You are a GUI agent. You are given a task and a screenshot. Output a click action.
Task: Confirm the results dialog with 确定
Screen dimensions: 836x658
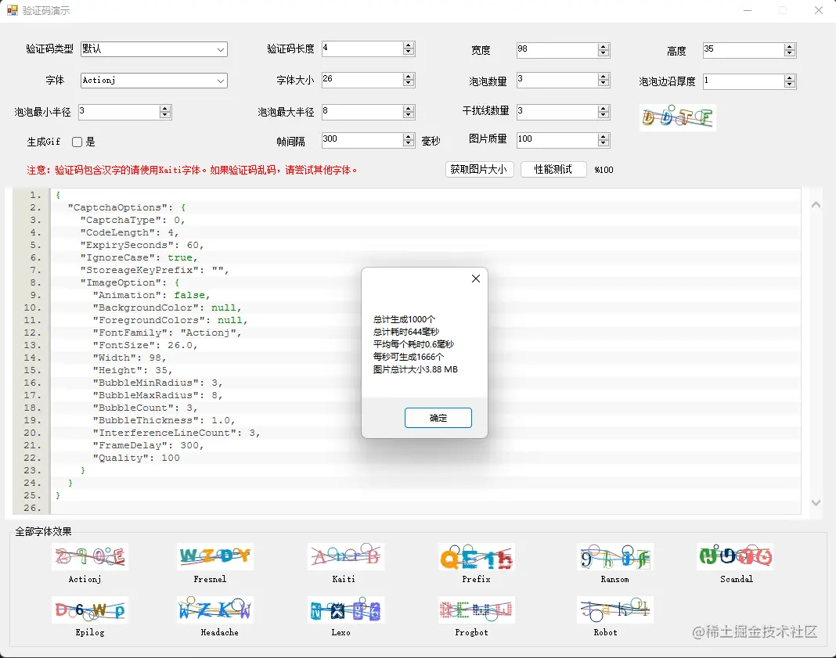tap(438, 417)
